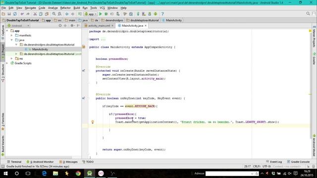Open the Navigate menu

tap(30, 8)
